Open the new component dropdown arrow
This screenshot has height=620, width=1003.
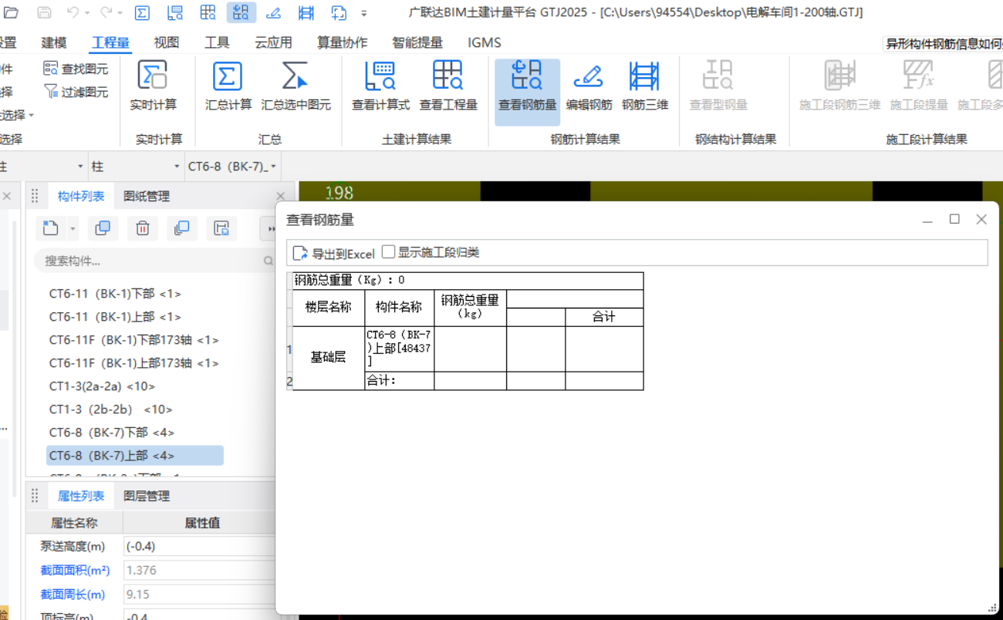[x=73, y=229]
